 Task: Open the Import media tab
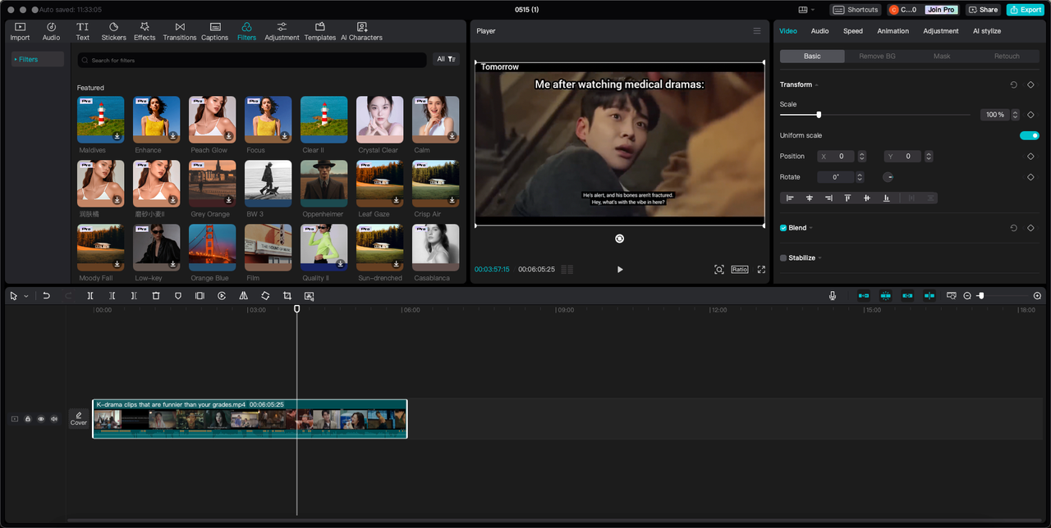pyautogui.click(x=20, y=32)
